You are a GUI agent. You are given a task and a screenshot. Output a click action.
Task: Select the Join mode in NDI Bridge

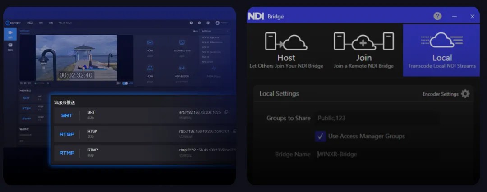point(364,50)
